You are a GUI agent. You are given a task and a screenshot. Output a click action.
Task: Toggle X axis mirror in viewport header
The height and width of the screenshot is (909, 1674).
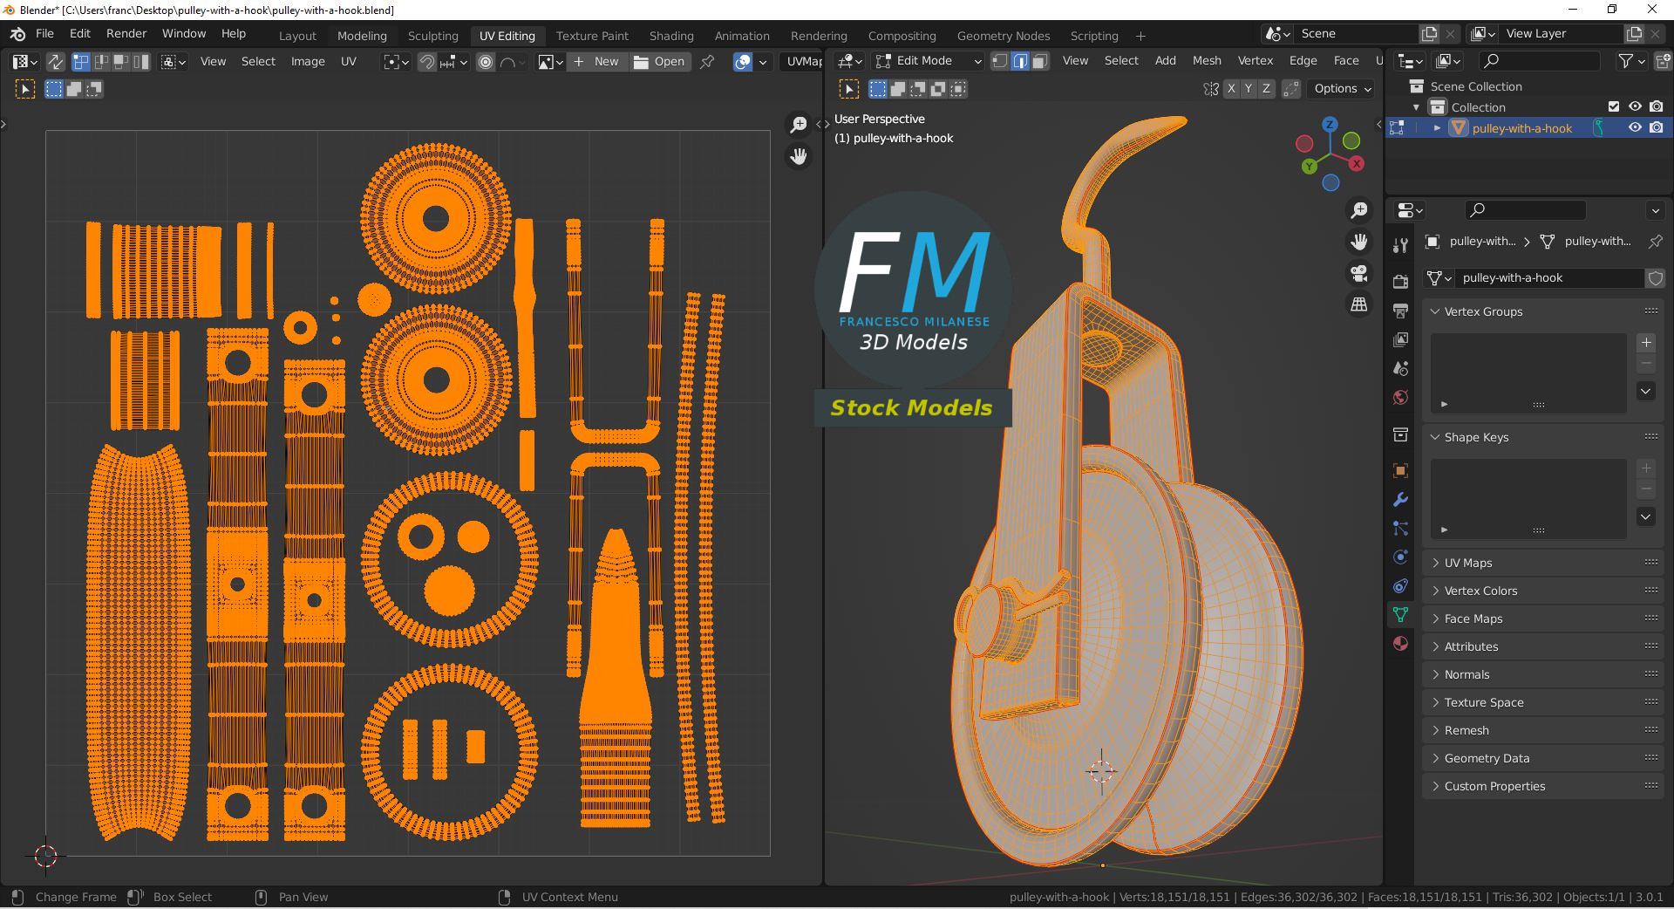[x=1231, y=89]
